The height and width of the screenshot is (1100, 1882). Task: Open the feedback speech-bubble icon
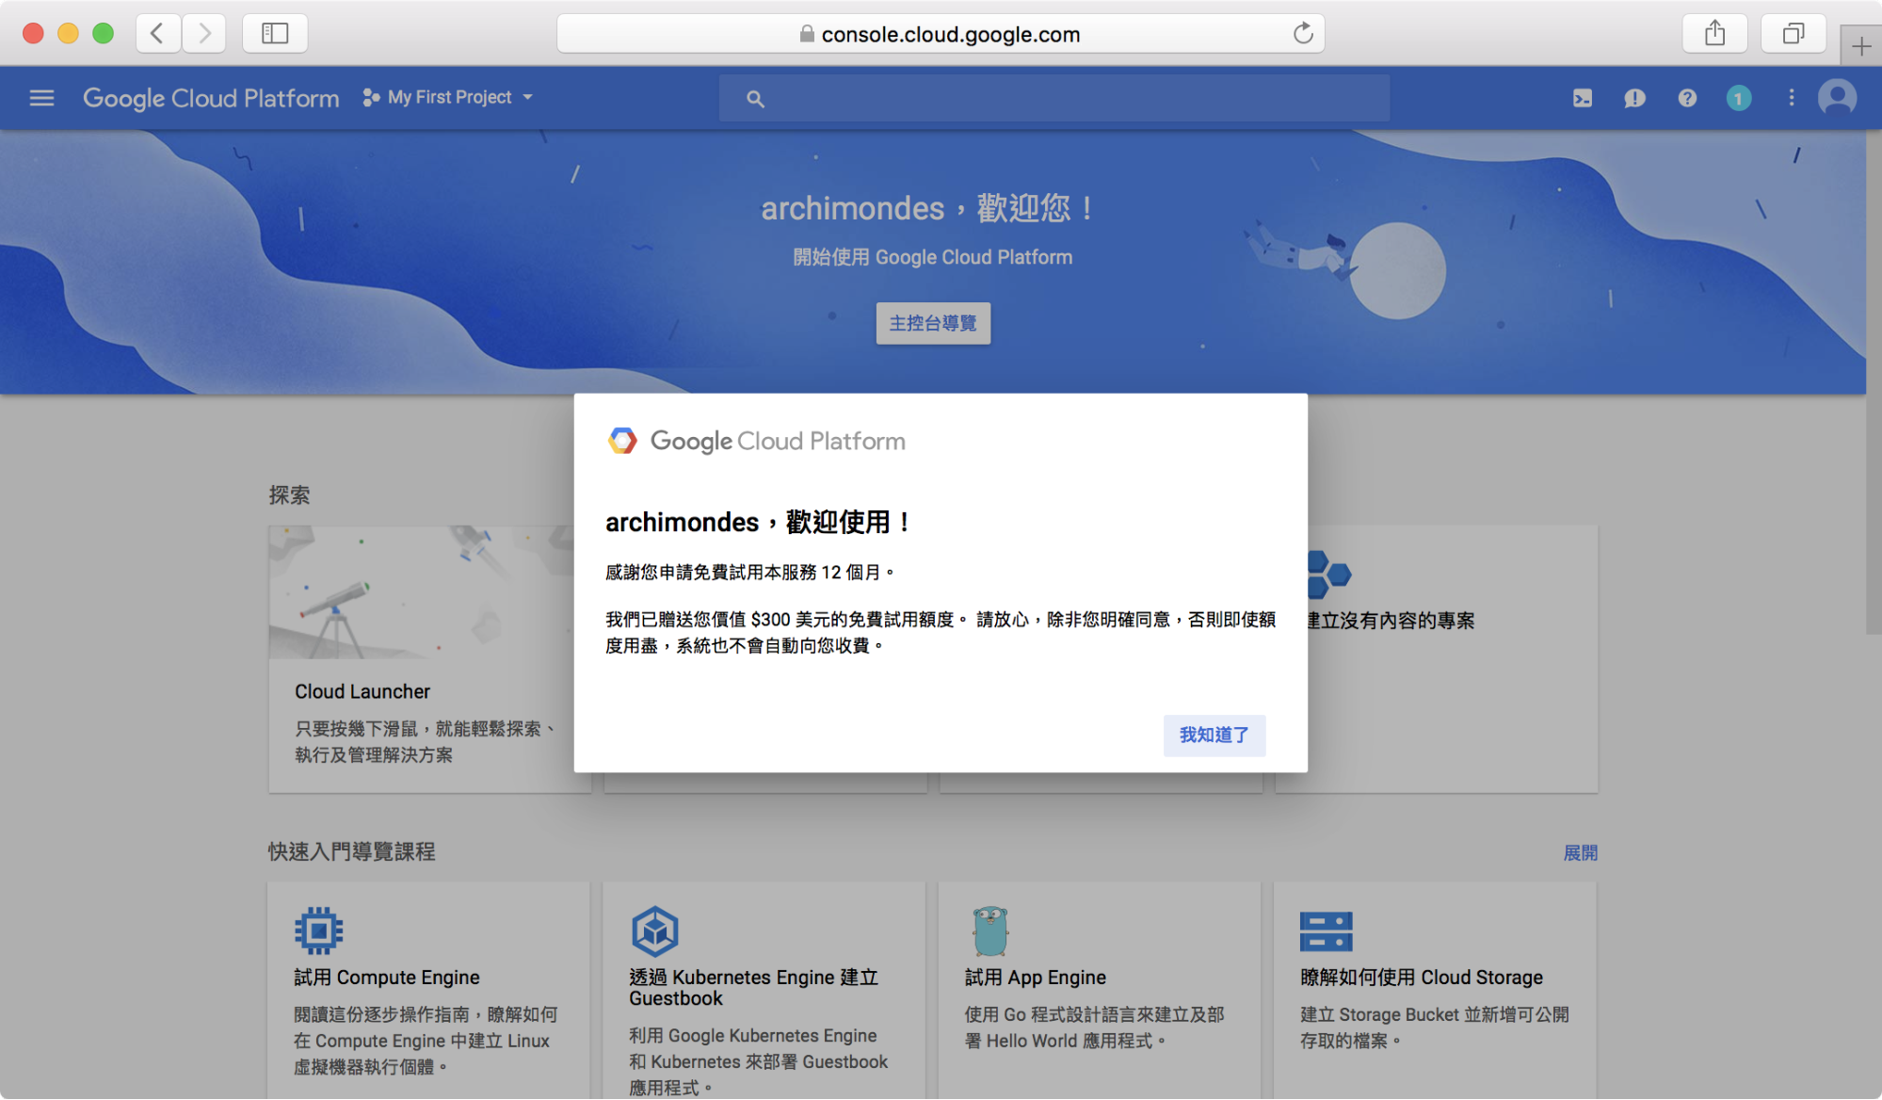pos(1634,98)
